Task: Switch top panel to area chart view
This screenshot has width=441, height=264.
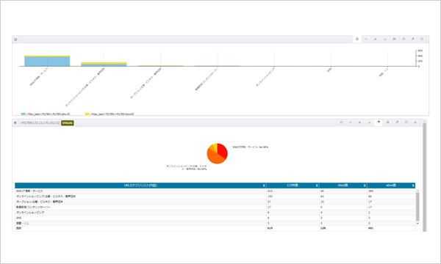Action: click(x=384, y=39)
